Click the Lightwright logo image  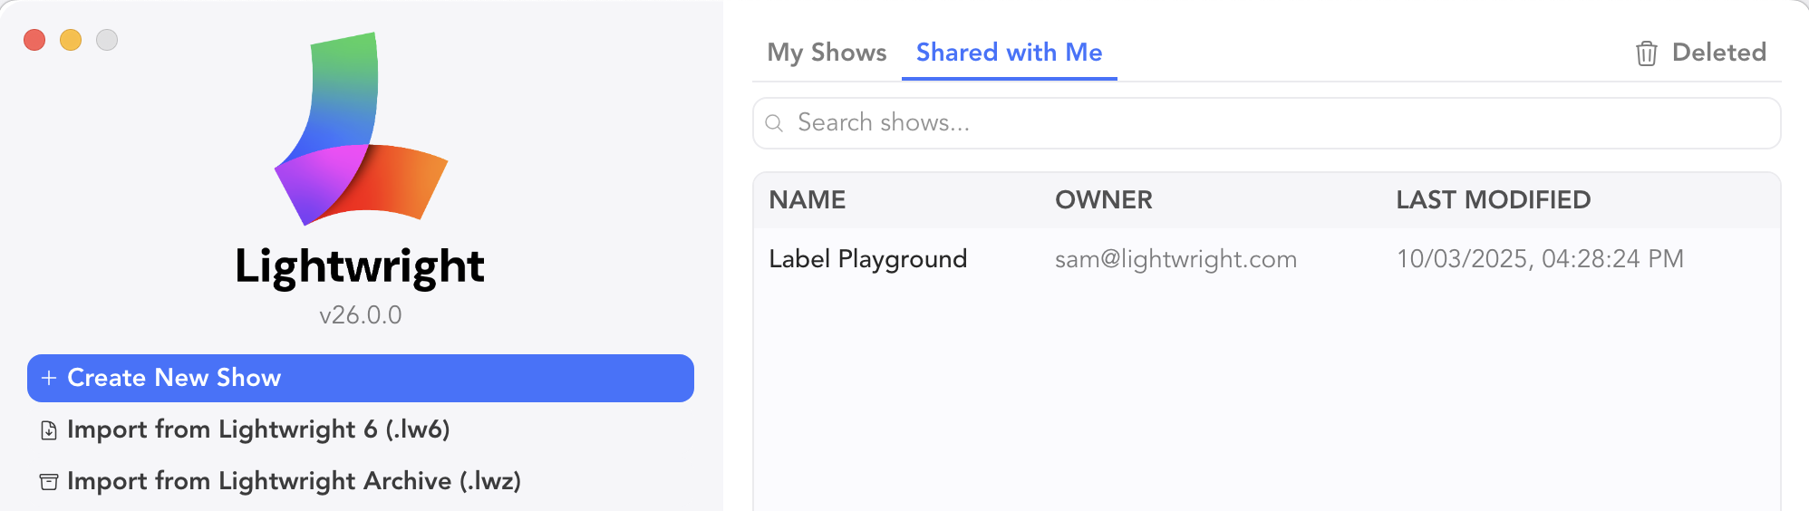tap(361, 130)
